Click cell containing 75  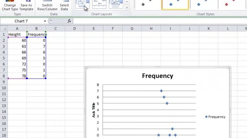pyautogui.click(x=17, y=70)
